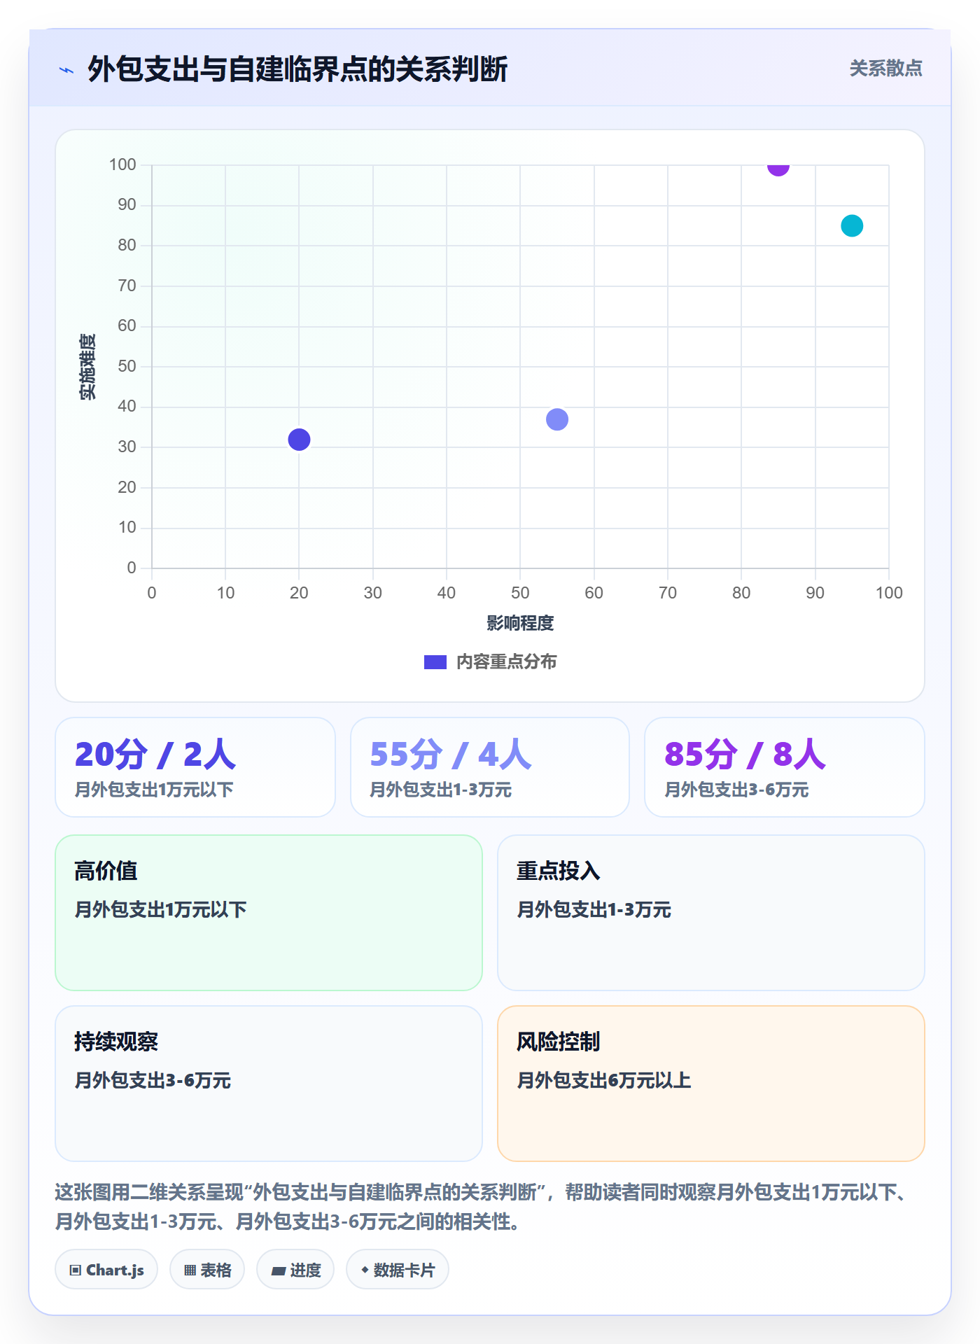Click 月外包支出6万元以上 in 风险控制 card

point(603,1081)
